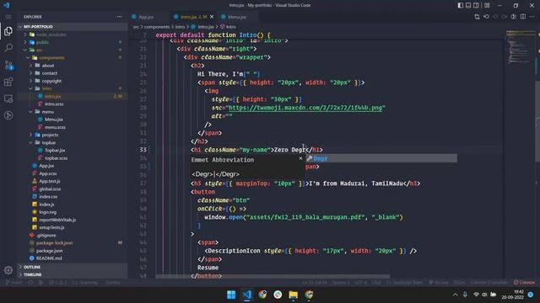This screenshot has width=540, height=303.
Task: Close the Emmet Abbreviation details pane
Action: pyautogui.click(x=300, y=158)
